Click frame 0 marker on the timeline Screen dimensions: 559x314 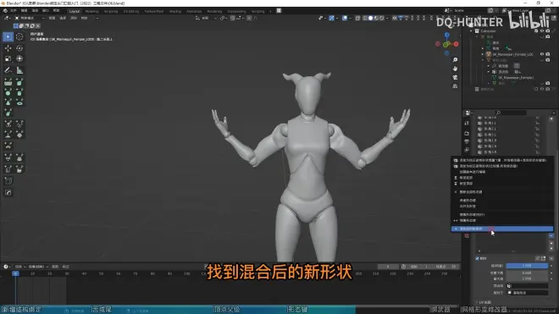(x=15, y=273)
